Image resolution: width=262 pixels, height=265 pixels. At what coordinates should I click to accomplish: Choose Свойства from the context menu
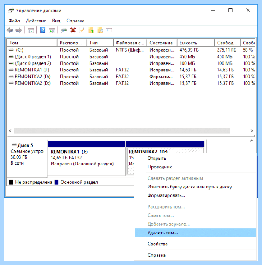(x=195, y=244)
